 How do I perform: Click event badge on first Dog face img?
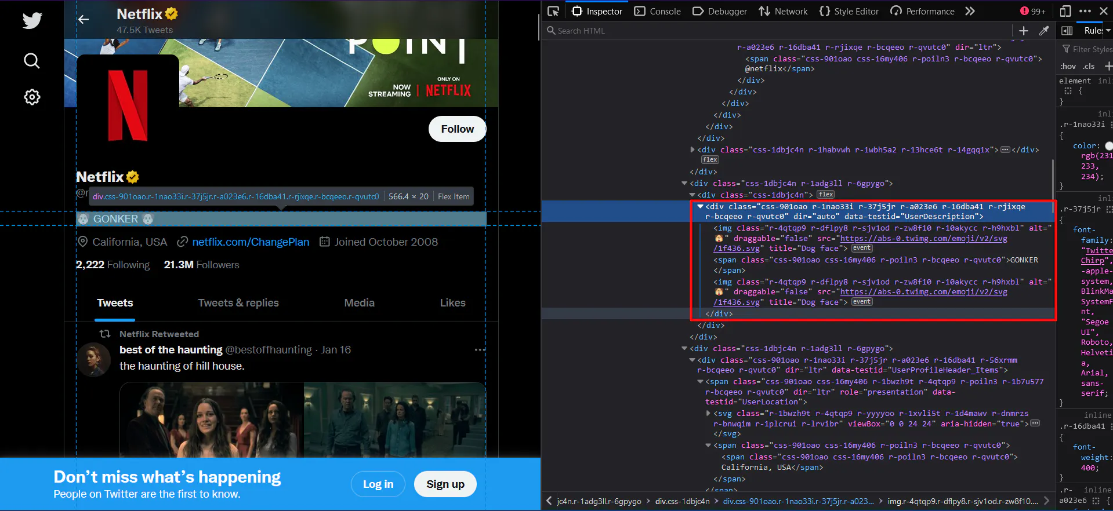862,248
